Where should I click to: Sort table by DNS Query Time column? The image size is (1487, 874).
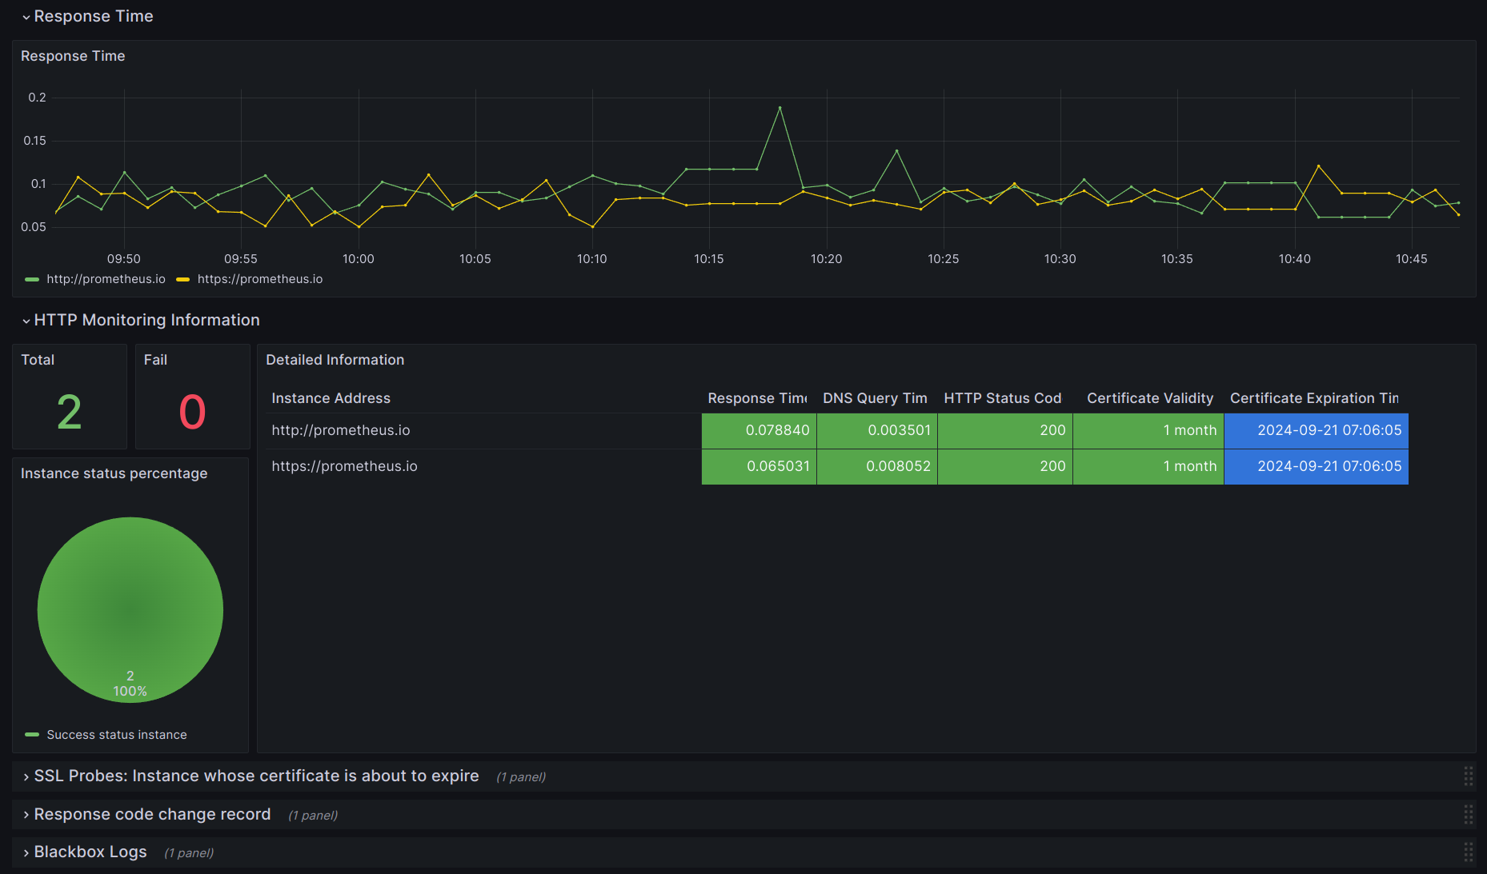(874, 398)
